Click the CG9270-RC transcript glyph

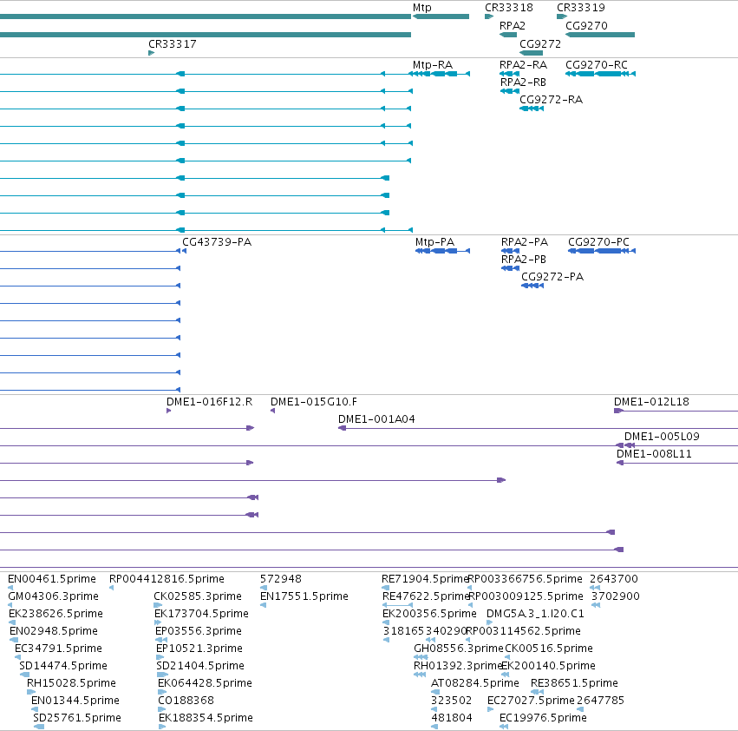601,74
